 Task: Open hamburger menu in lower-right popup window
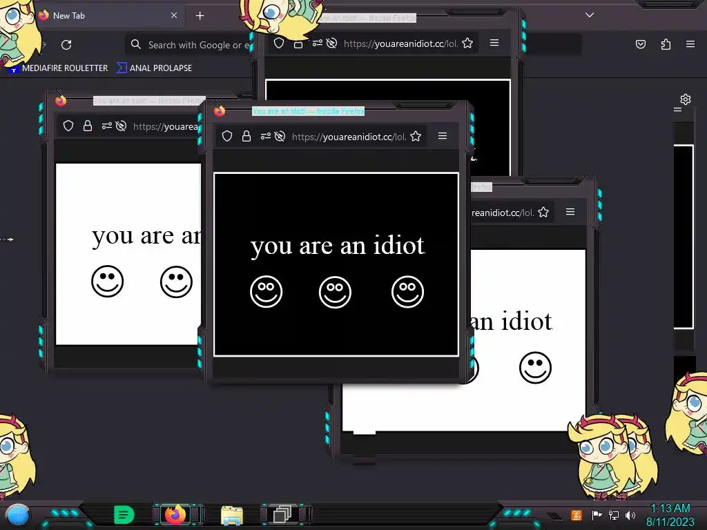click(570, 212)
